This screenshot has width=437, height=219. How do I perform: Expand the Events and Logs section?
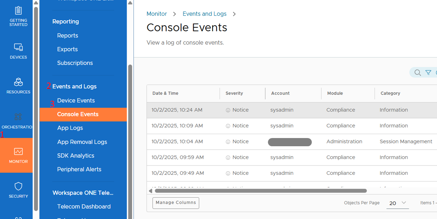pyautogui.click(x=75, y=86)
